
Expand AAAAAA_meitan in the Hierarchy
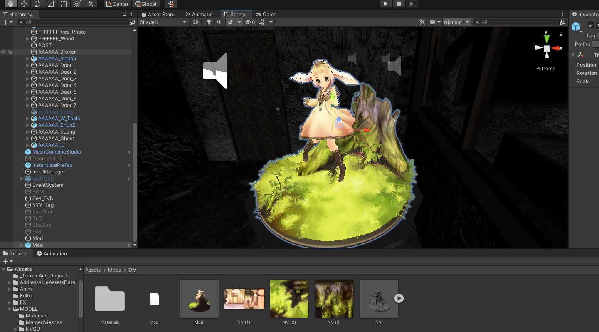pos(27,58)
